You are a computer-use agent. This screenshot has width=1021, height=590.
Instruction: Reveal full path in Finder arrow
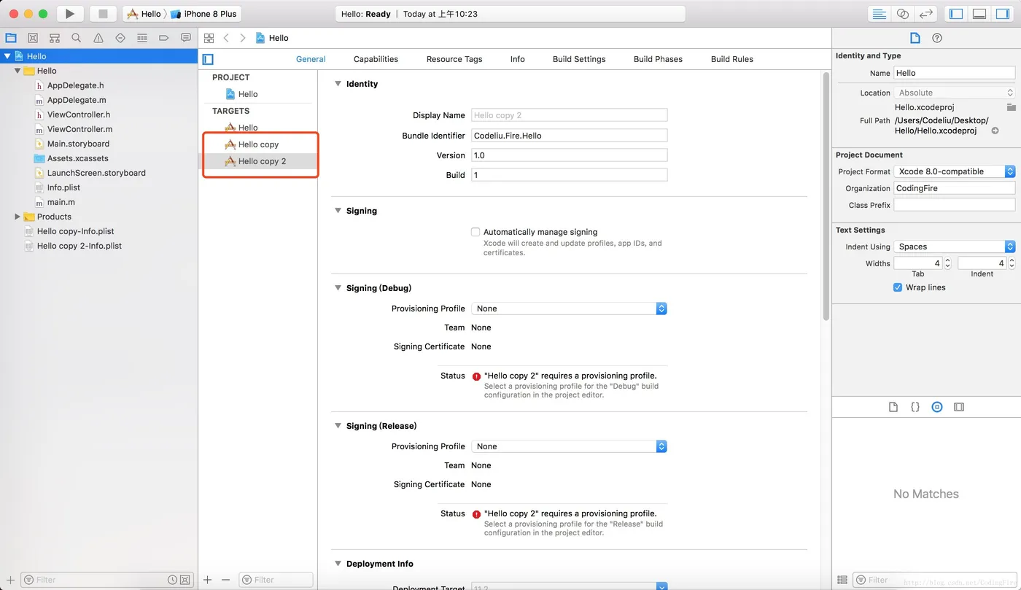coord(995,131)
